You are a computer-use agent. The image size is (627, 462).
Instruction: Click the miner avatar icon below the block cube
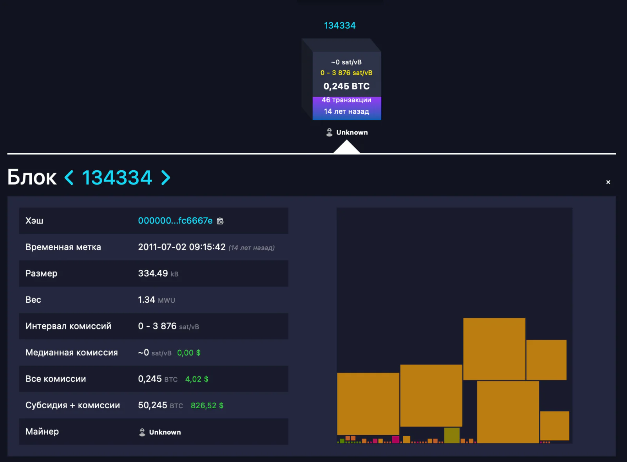pyautogui.click(x=329, y=132)
